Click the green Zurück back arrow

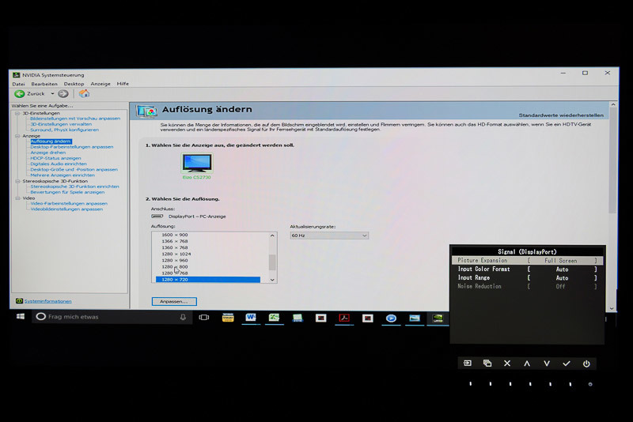(x=19, y=93)
